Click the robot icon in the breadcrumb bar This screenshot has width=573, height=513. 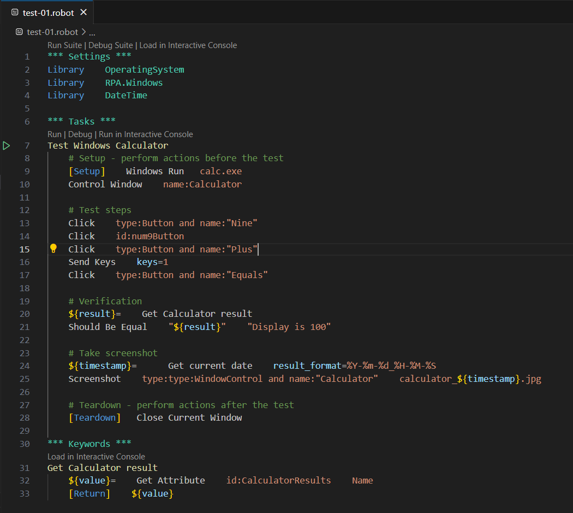tap(19, 32)
